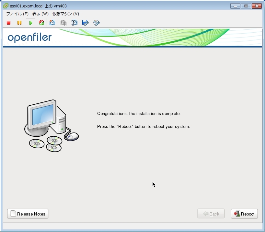
Task: Open the 表示 (W) menu
Action: [40, 14]
